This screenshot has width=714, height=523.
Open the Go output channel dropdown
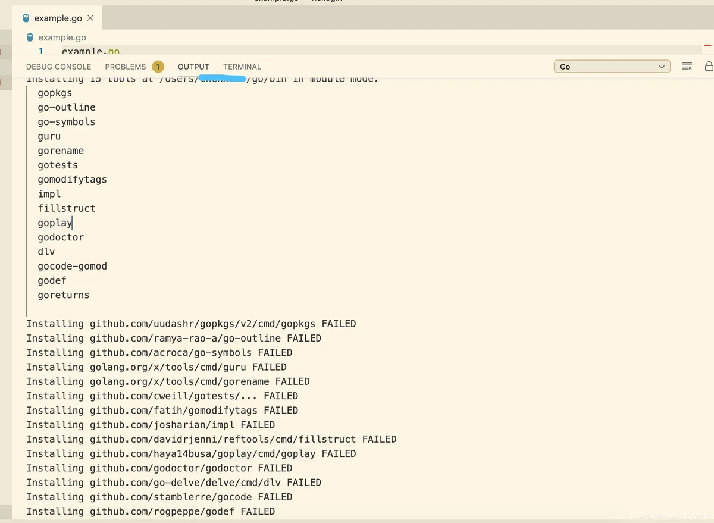(612, 67)
